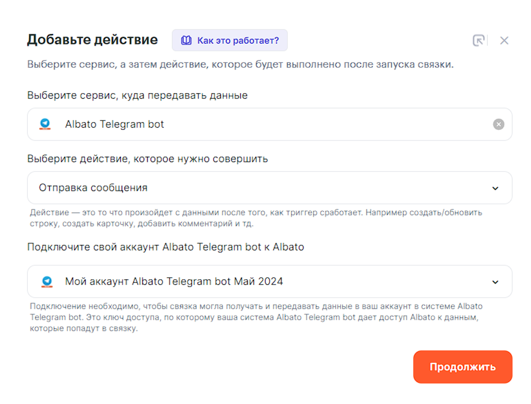The height and width of the screenshot is (404, 531).
Task: Open the "Мой аккаунт Albato Telegram bot" dropdown
Action: (241, 282)
